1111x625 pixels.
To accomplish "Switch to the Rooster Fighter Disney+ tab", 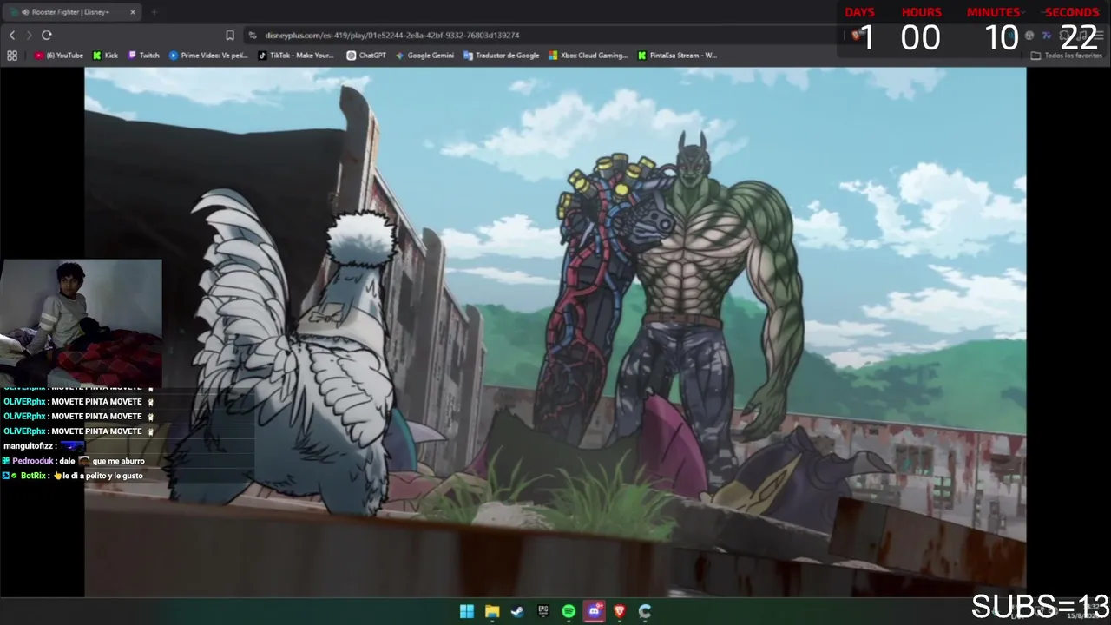I will click(74, 12).
